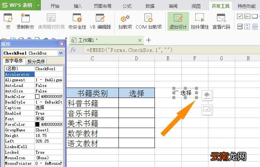Open the 数据 ribbon tab
This screenshot has height=167, width=260.
coord(150,6)
